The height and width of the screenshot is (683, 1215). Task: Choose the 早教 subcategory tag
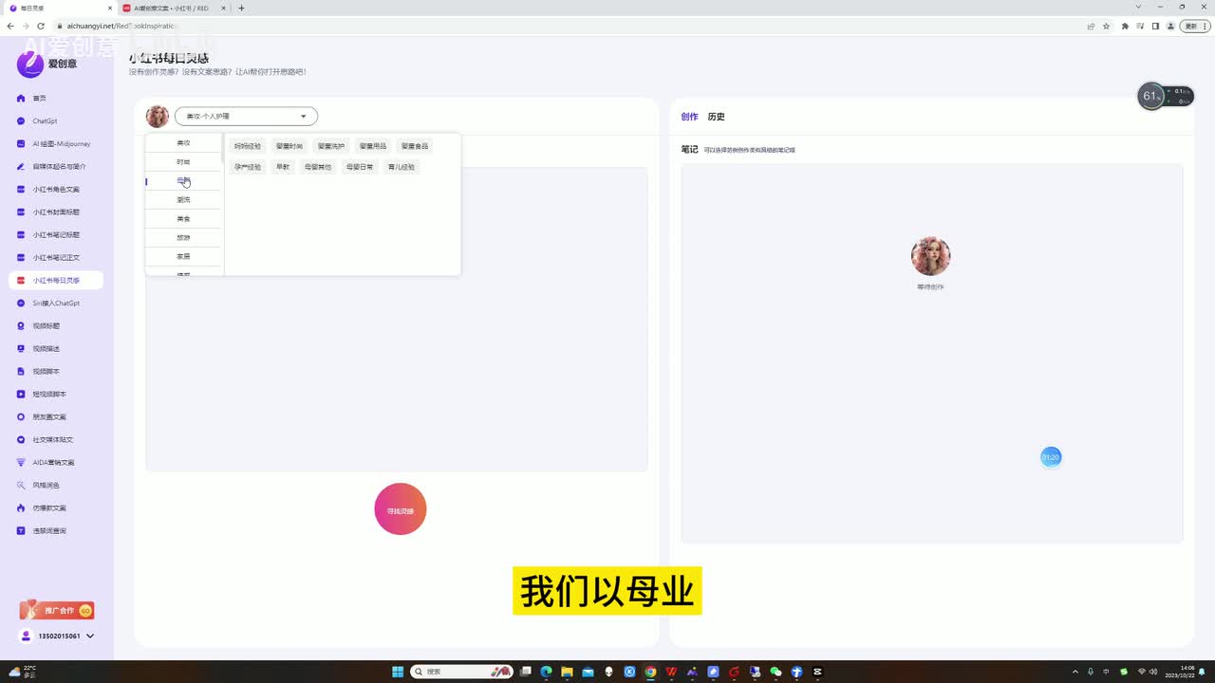(283, 167)
